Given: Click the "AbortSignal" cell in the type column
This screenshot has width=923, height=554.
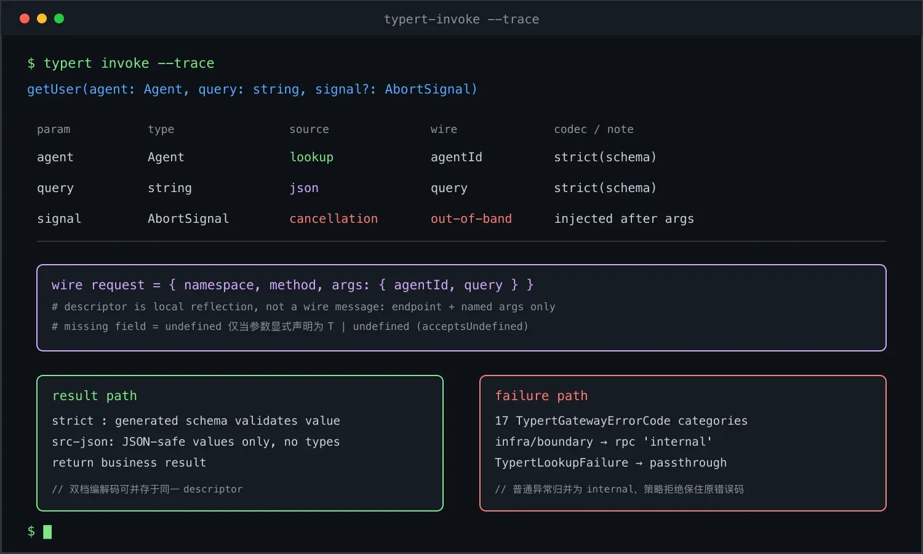Looking at the screenshot, I should [188, 219].
